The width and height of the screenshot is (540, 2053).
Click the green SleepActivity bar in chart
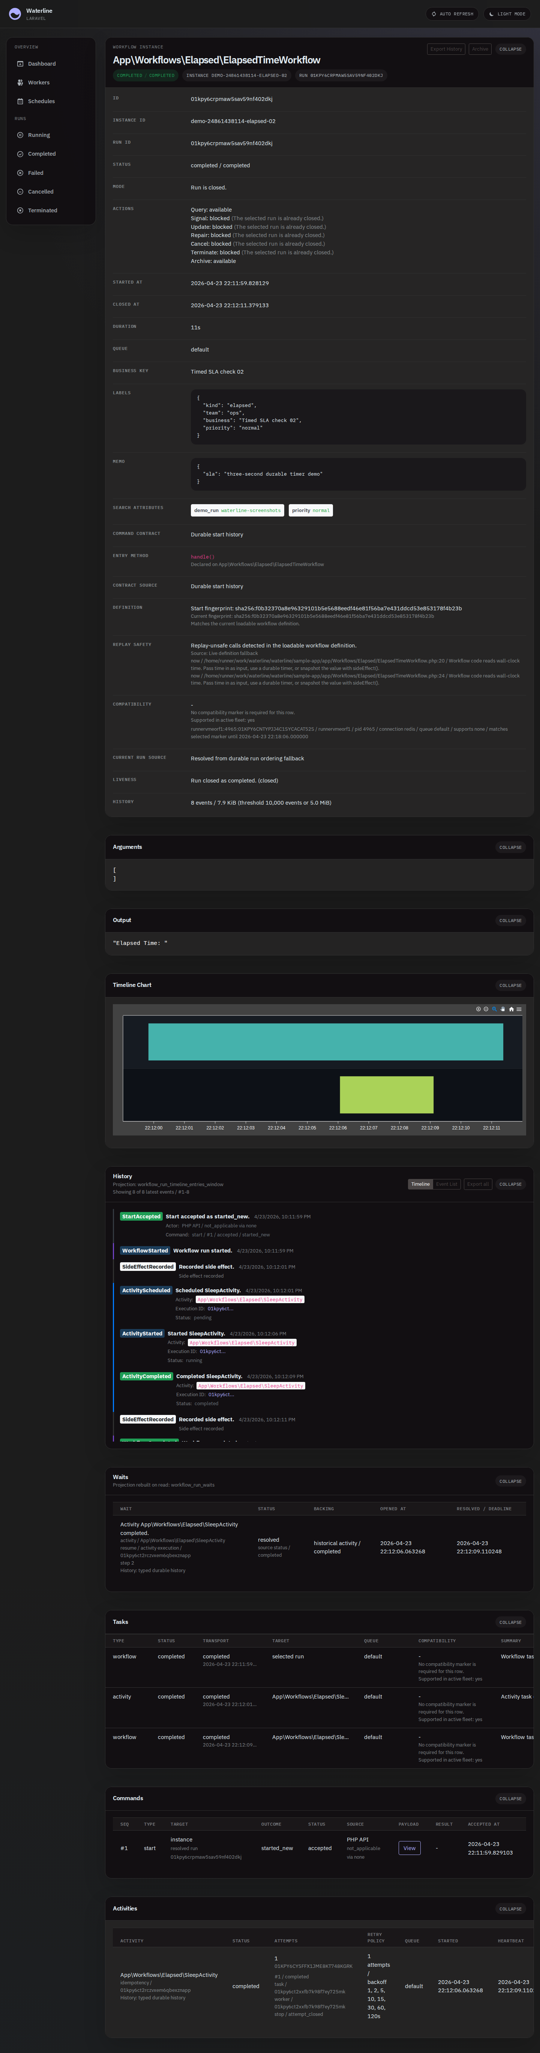pos(386,1095)
